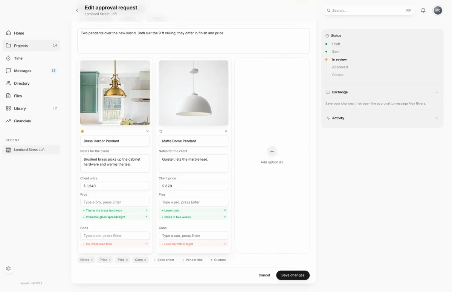The height and width of the screenshot is (292, 452).
Task: Open recent project Lombard Street Loft
Action: click(x=31, y=150)
